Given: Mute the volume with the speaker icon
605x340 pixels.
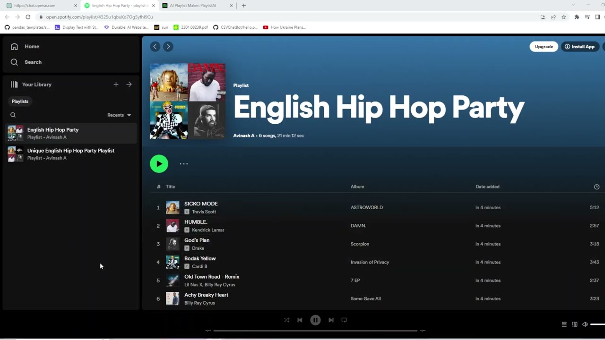Looking at the screenshot, I should (585, 324).
